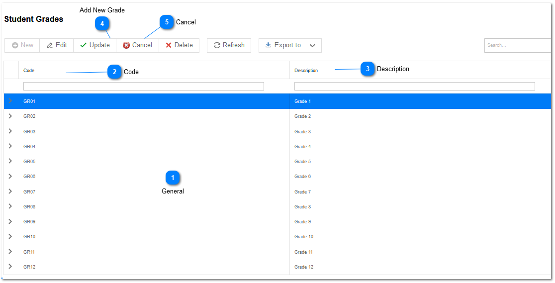Click the Delete button with red X
Viewport: 555px width, 283px height.
coord(179,45)
